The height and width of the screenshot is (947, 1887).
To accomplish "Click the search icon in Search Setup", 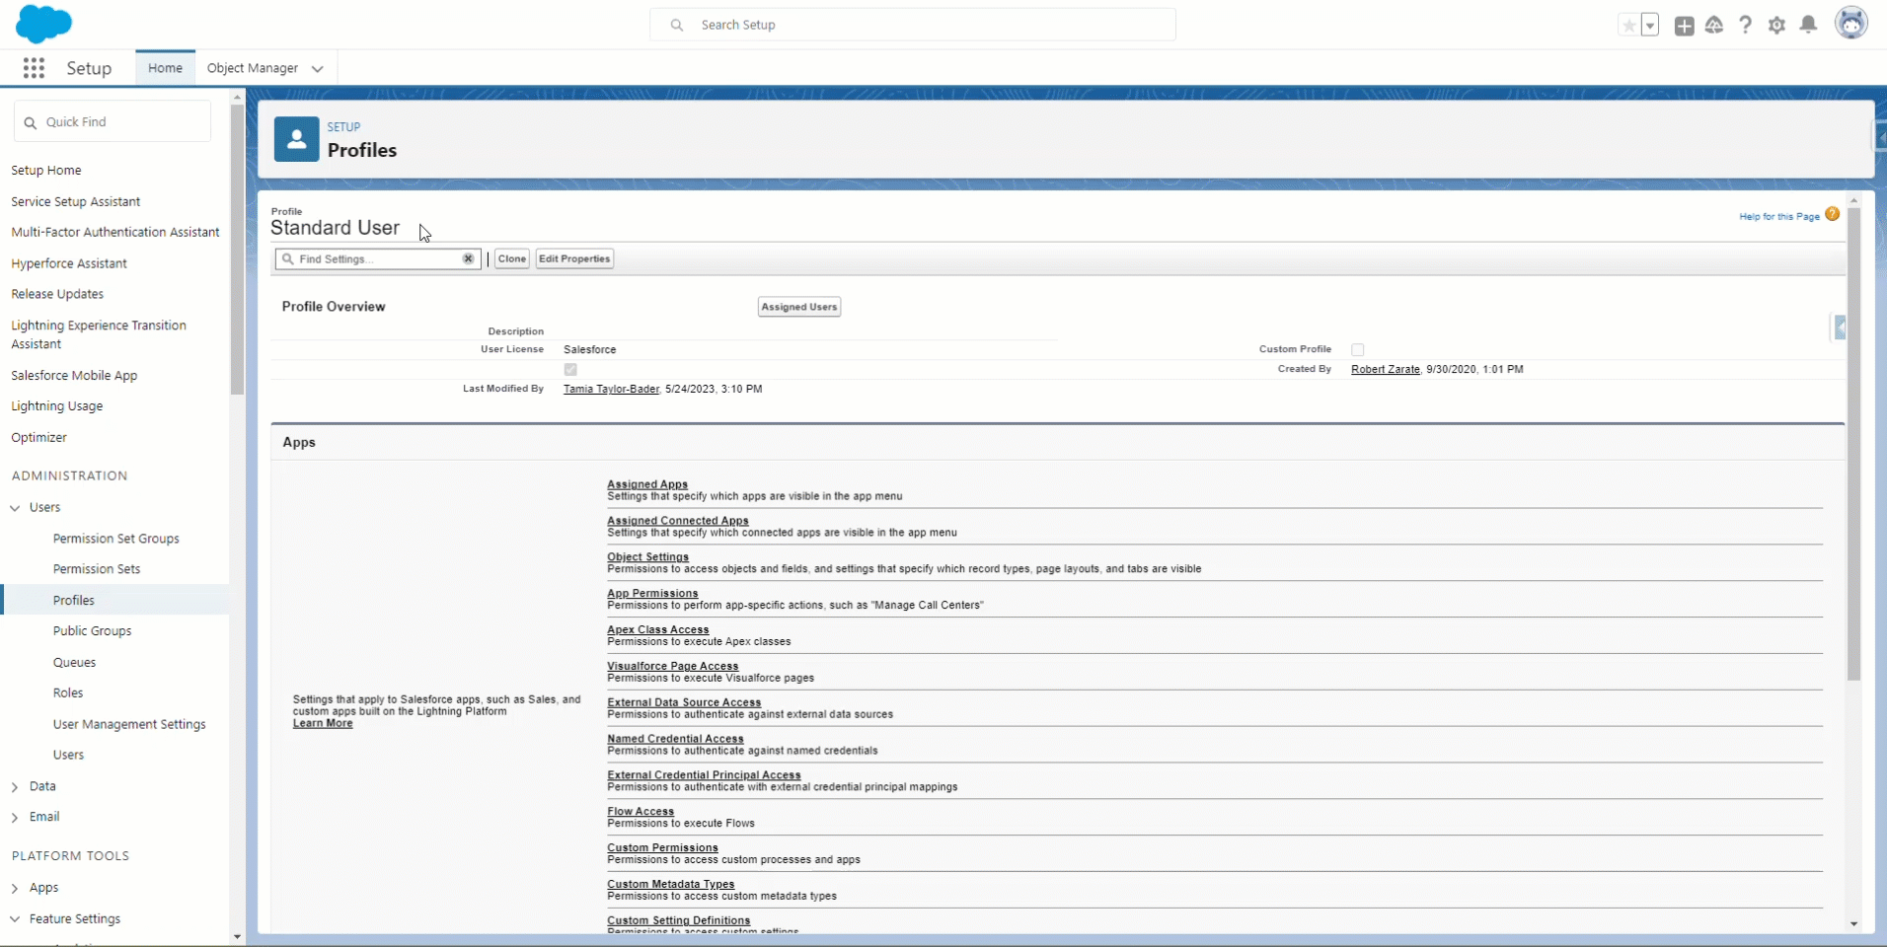I will click(677, 25).
